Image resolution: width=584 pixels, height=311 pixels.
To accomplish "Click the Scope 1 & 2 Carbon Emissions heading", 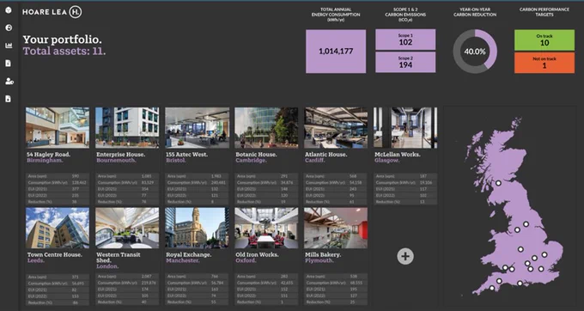I will point(405,15).
